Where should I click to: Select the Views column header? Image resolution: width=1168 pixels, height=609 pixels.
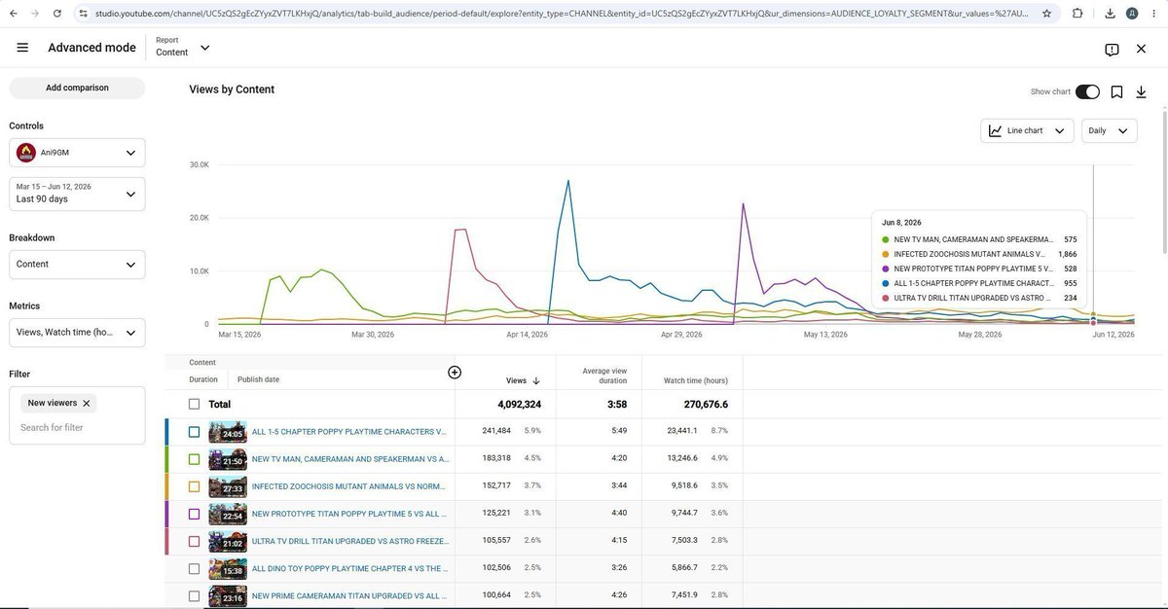coord(516,380)
